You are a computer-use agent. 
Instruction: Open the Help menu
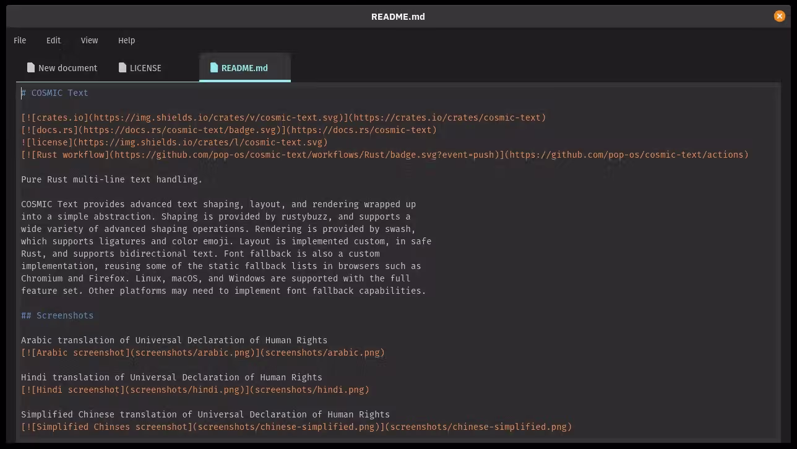pyautogui.click(x=126, y=40)
